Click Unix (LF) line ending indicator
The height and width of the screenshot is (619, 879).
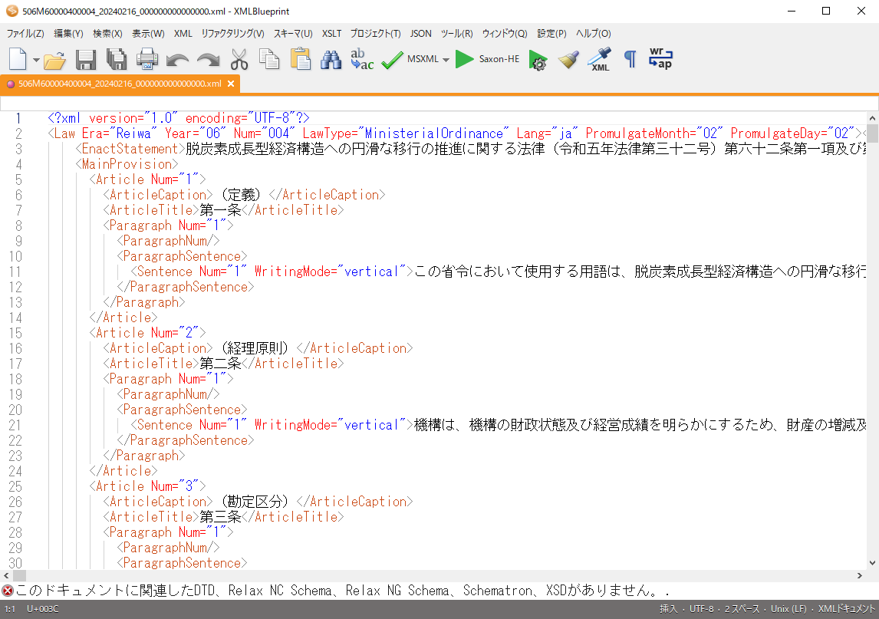click(x=785, y=608)
